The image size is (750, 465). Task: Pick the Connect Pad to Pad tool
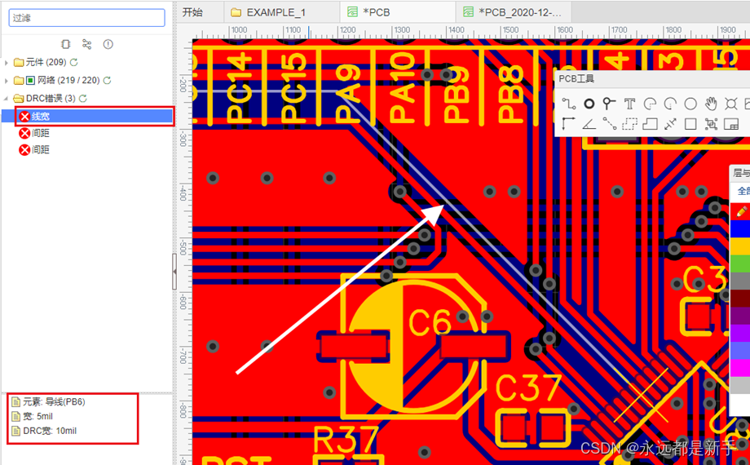coord(610,124)
